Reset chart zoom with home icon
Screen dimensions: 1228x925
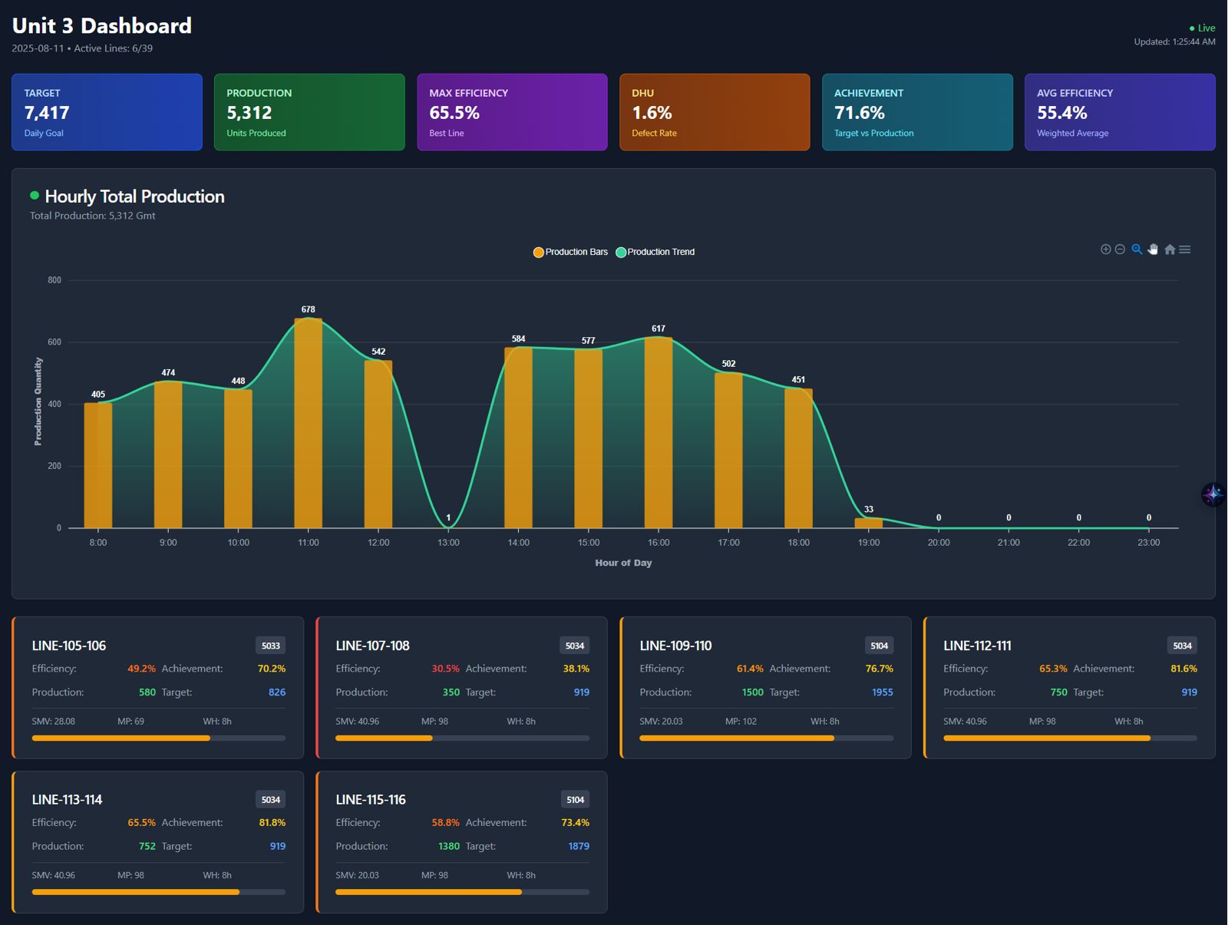(x=1170, y=249)
